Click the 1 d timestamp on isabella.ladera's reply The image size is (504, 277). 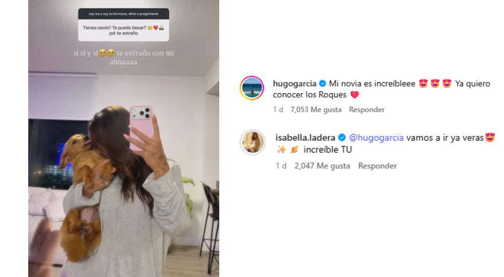(x=281, y=166)
